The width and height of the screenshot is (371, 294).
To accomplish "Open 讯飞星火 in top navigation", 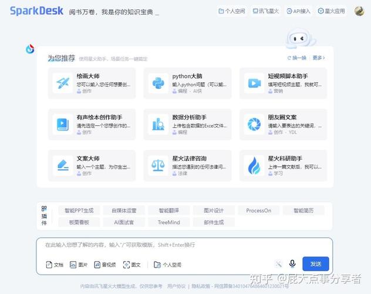I will click(266, 11).
